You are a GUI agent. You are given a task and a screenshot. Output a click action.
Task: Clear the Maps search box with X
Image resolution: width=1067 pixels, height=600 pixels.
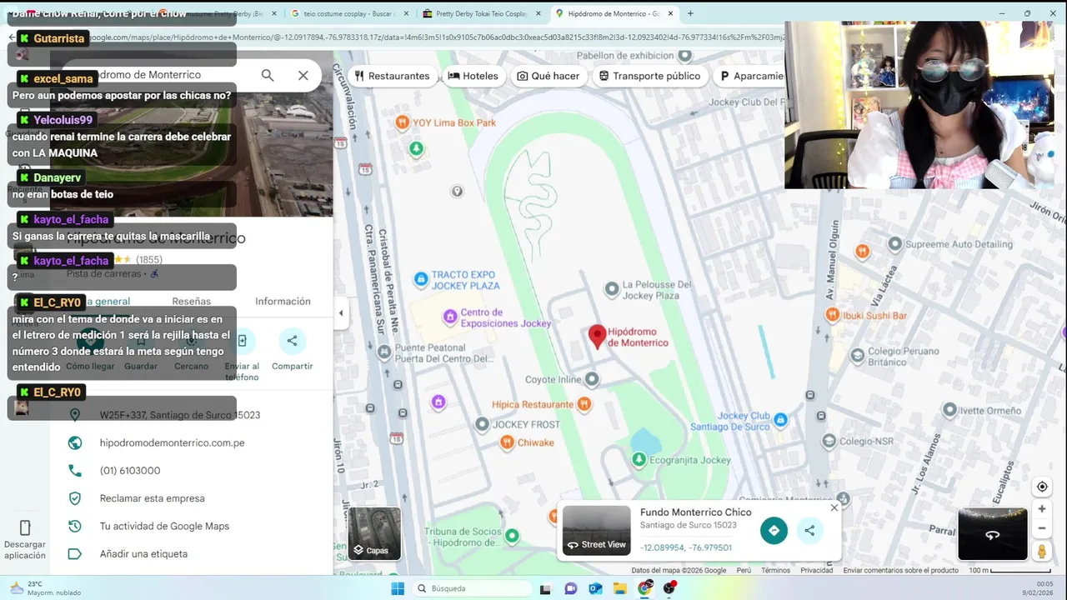[303, 75]
